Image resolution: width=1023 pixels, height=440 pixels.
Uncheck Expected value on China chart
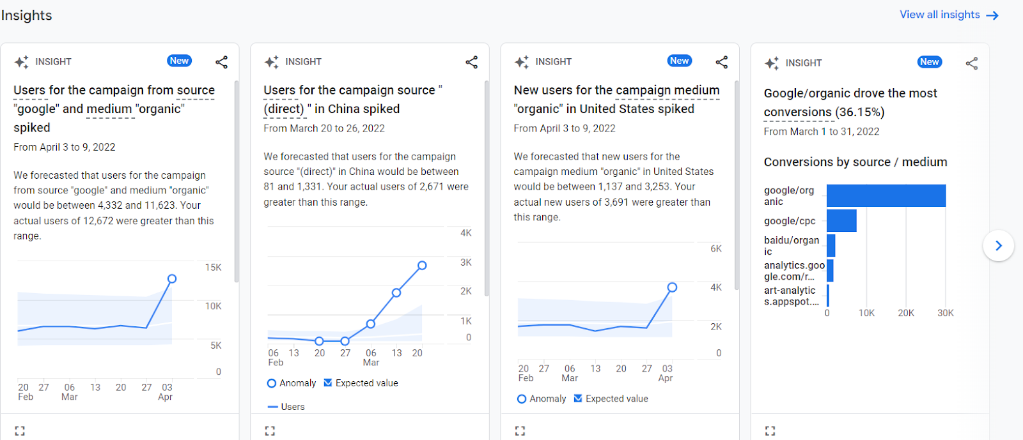pos(328,383)
